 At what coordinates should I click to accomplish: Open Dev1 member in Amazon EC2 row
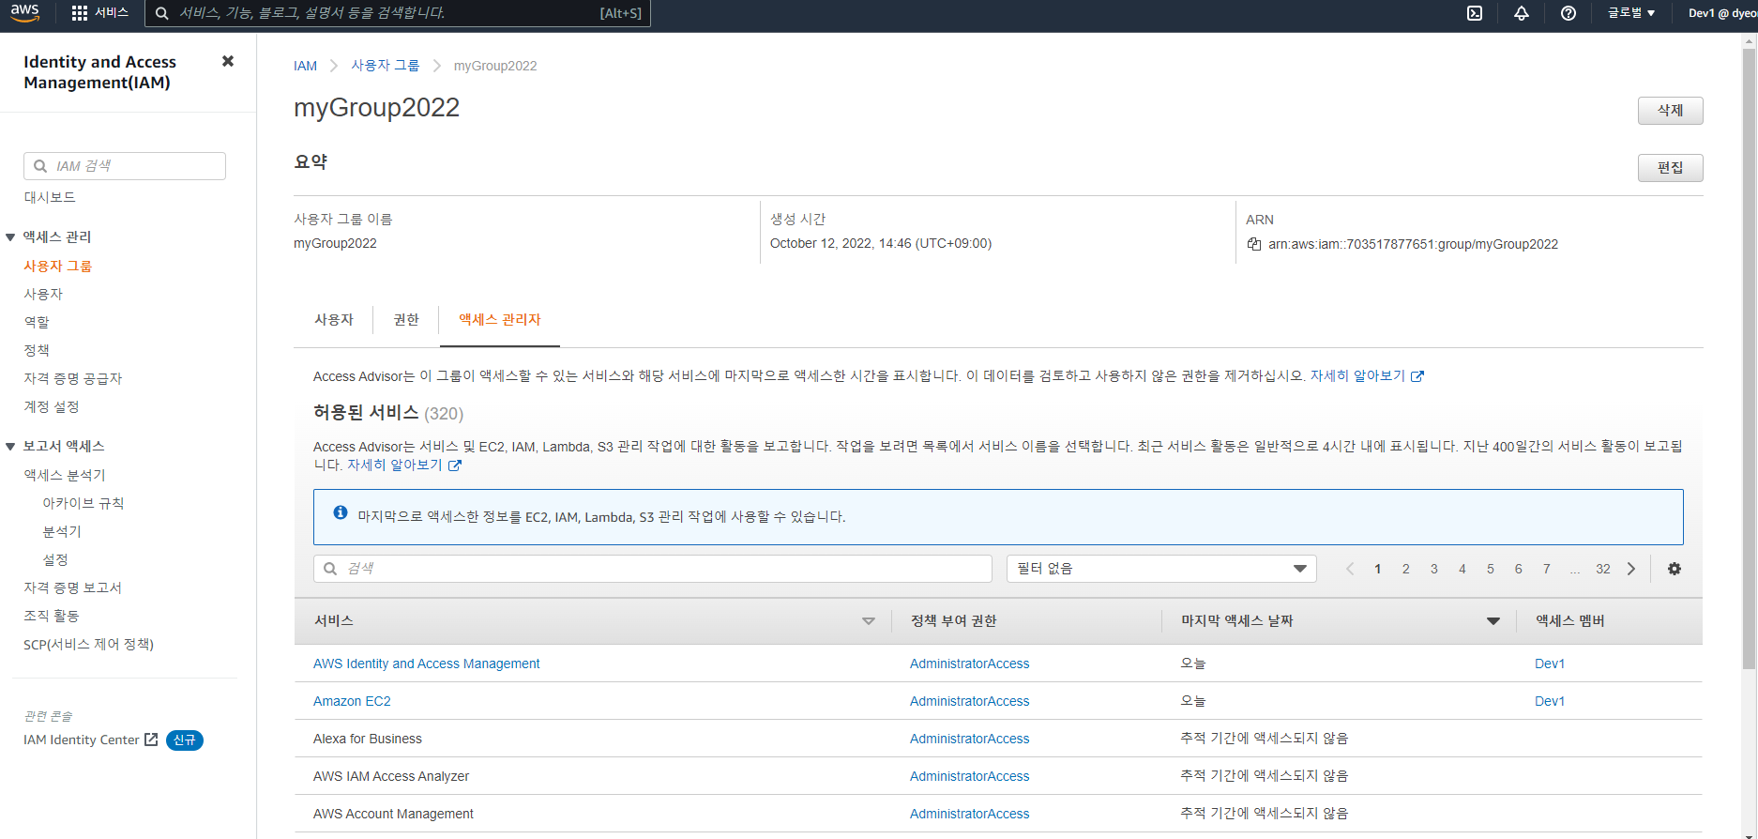click(x=1549, y=701)
